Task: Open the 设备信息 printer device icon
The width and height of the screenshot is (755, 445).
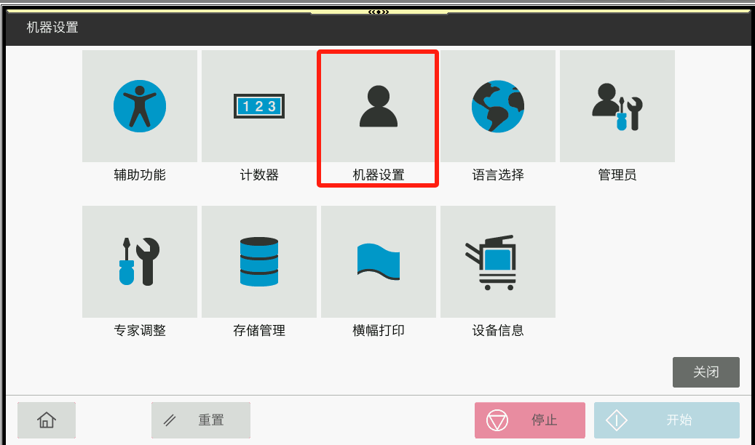Action: pyautogui.click(x=498, y=262)
